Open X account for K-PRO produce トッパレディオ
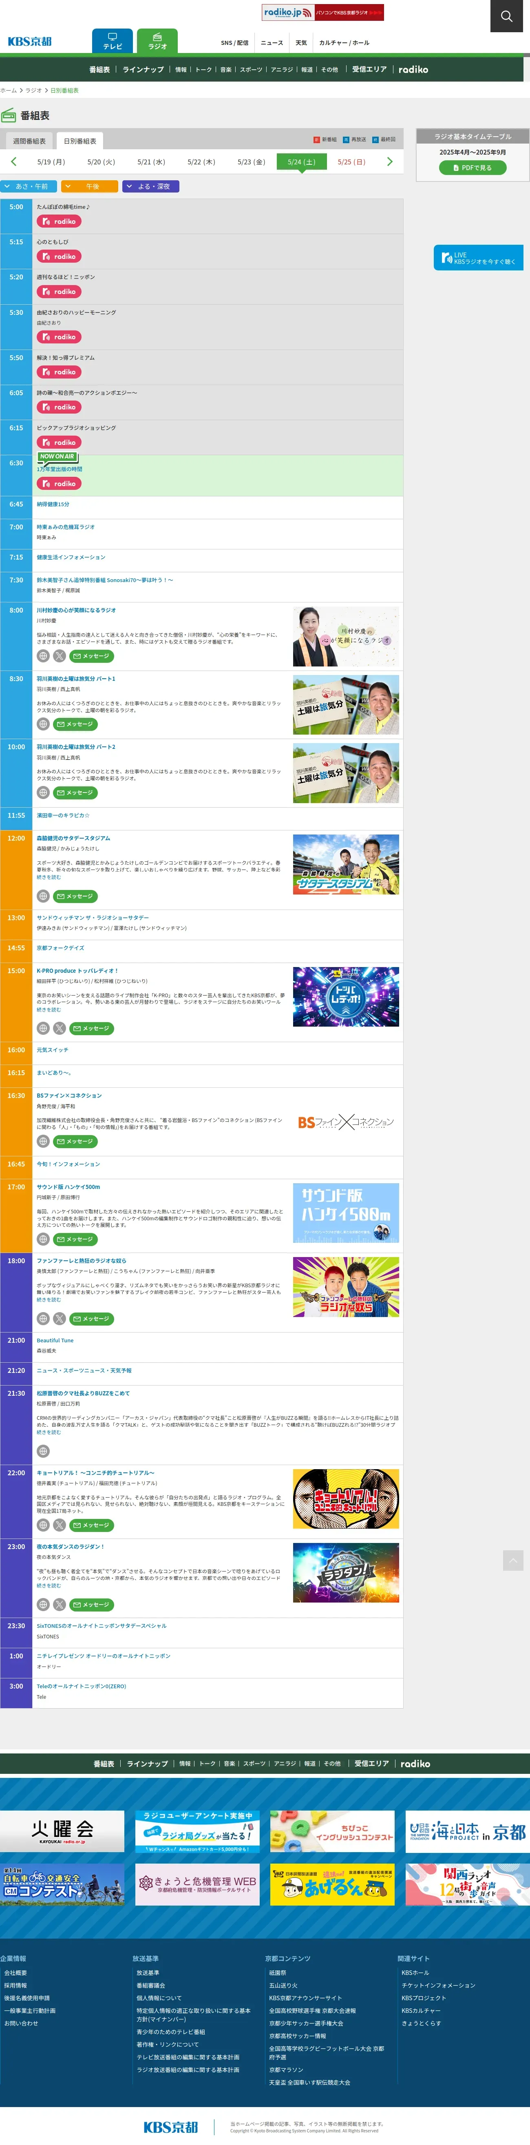The height and width of the screenshot is (2145, 530). pyautogui.click(x=59, y=1028)
